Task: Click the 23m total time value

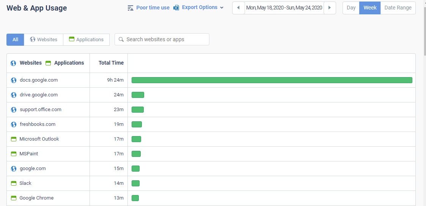Action: tap(118, 110)
